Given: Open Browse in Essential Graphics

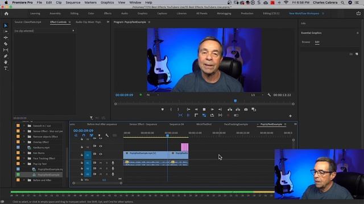Looking at the screenshot, I should tap(306, 42).
